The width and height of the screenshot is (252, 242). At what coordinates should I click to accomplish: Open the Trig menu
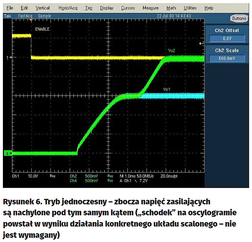(x=88, y=8)
